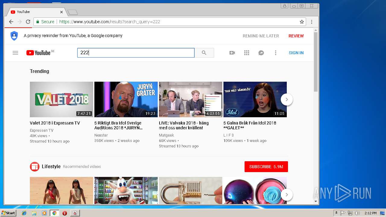This screenshot has height=217, width=386.
Task: Show hidden tray icons arrow
Action: 336,213
